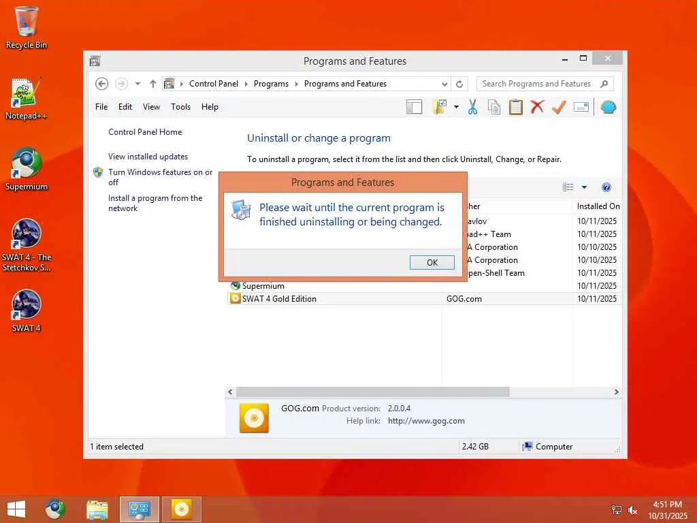
Task: Click OK in the Programs and Features dialog
Action: coord(432,262)
